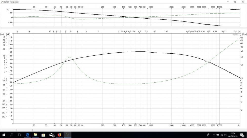247x138 pixels.
Task: Click the Basta! title bar app icon
Action: pyautogui.click(x=2, y=2)
